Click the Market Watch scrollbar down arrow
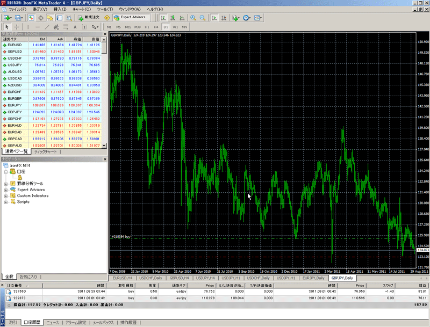This screenshot has width=430, height=327. click(104, 146)
